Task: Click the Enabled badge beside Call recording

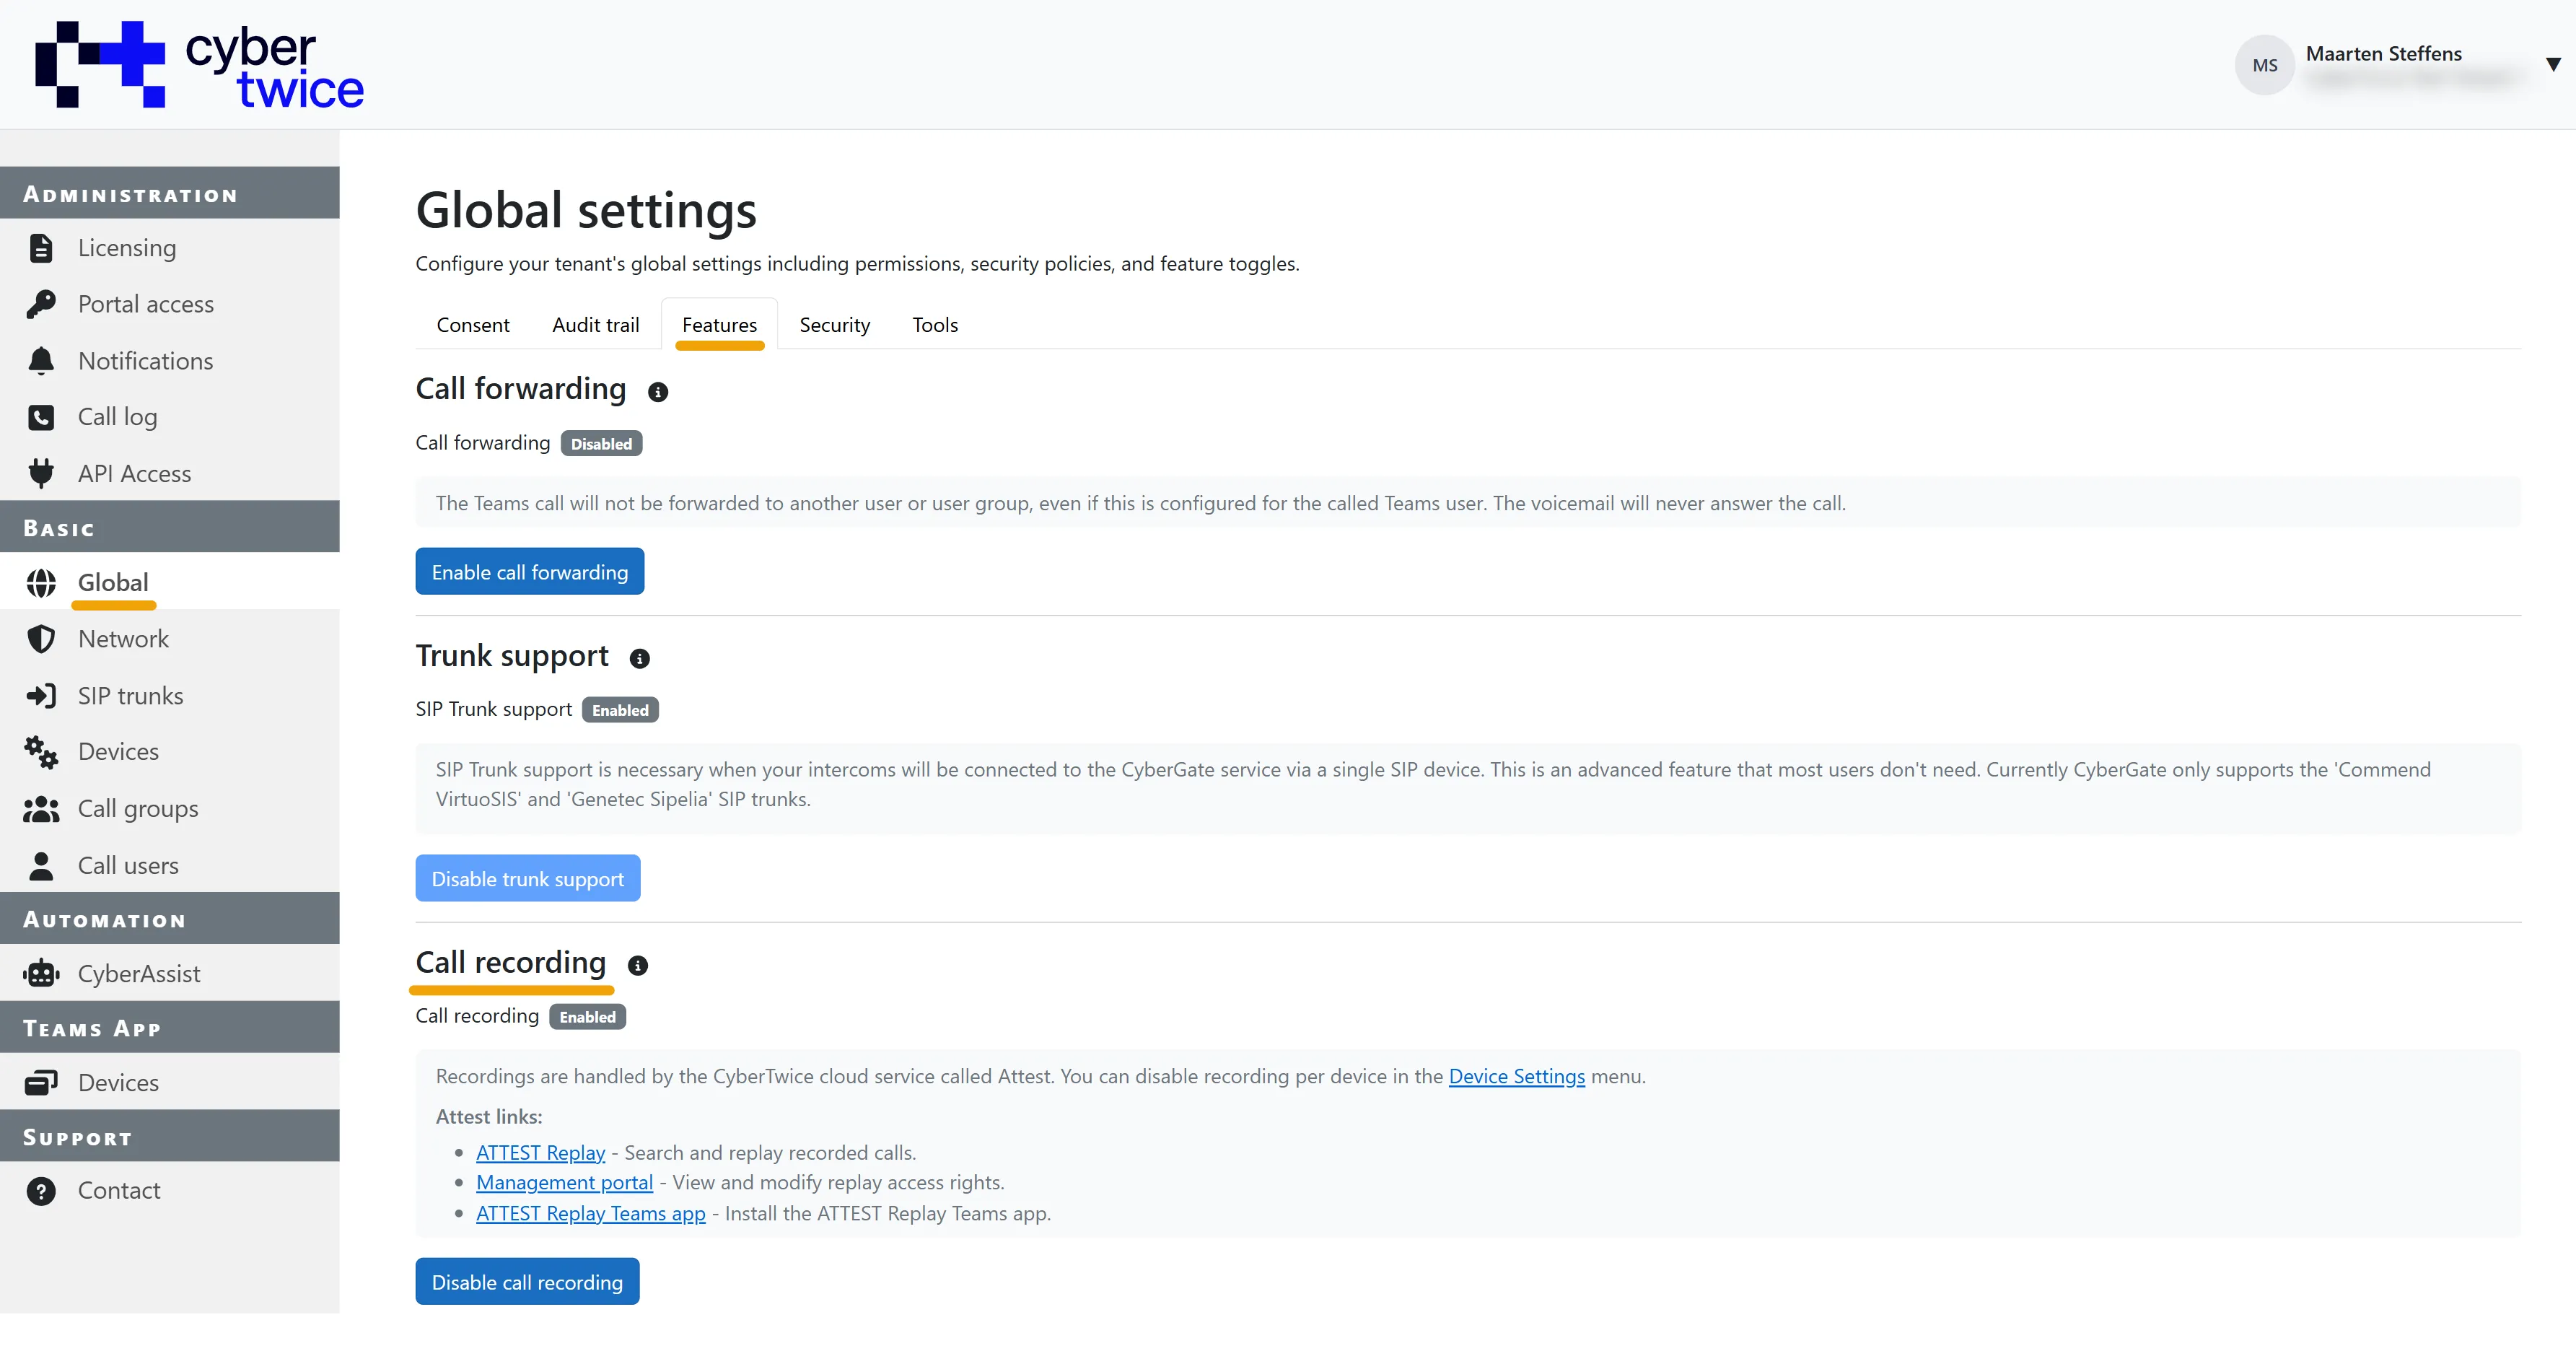Action: [587, 1017]
